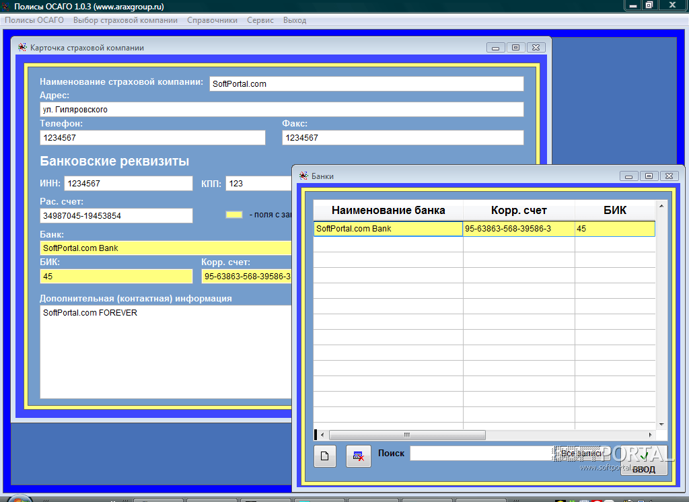Click the yellow БИК field in the company card
The image size is (689, 502).
pos(116,277)
